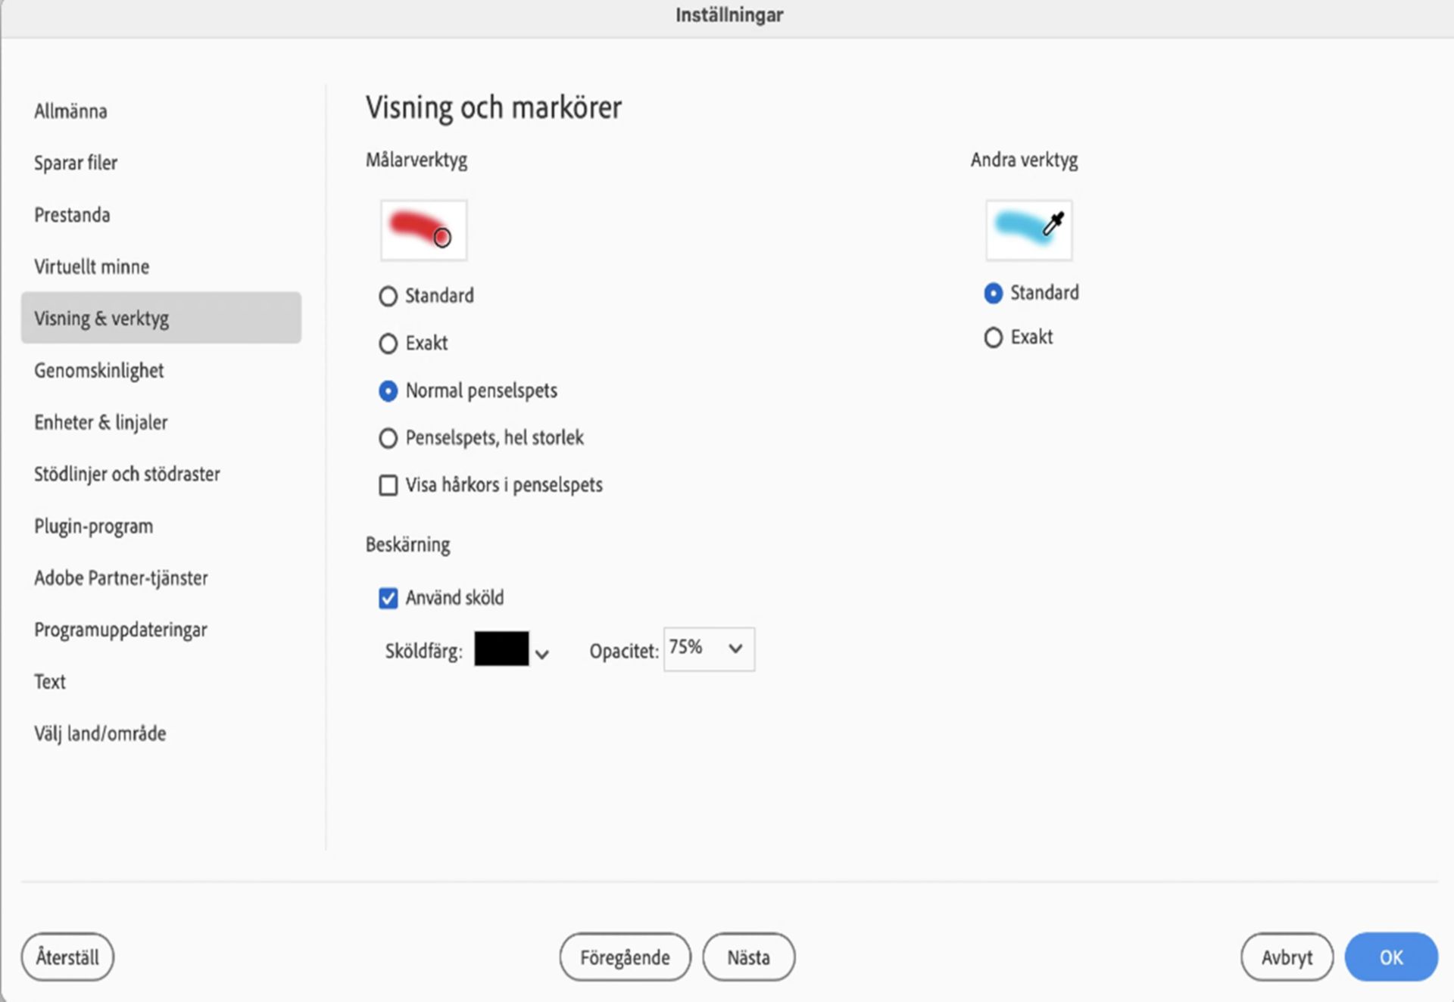Open the Opacitet 75% dropdown
The image size is (1454, 1002).
(x=709, y=649)
